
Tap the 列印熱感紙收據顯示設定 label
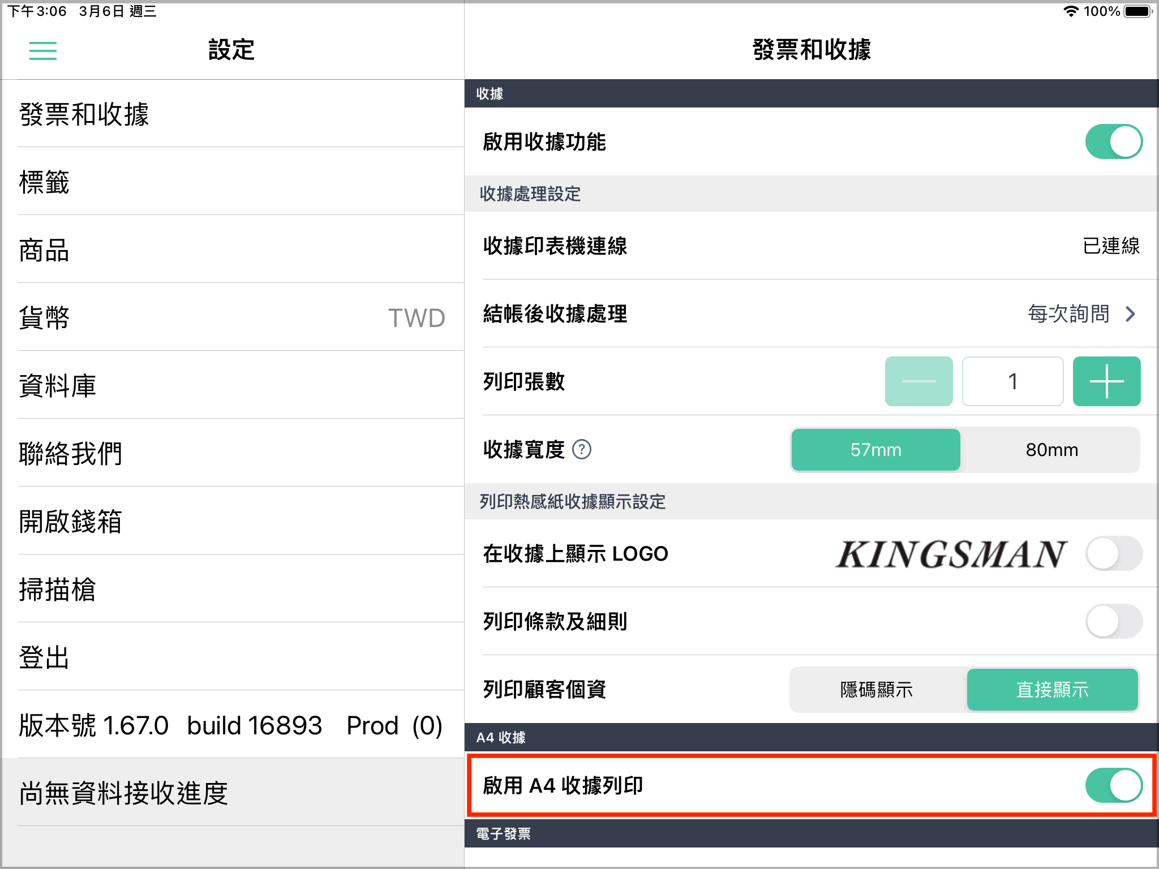tap(573, 501)
